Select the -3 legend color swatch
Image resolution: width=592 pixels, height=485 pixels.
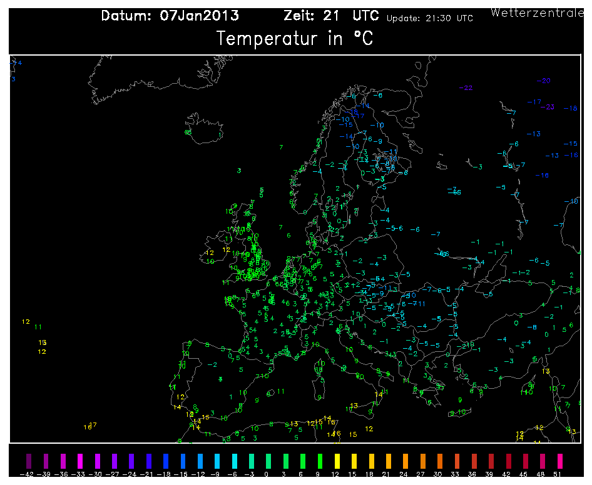252,461
